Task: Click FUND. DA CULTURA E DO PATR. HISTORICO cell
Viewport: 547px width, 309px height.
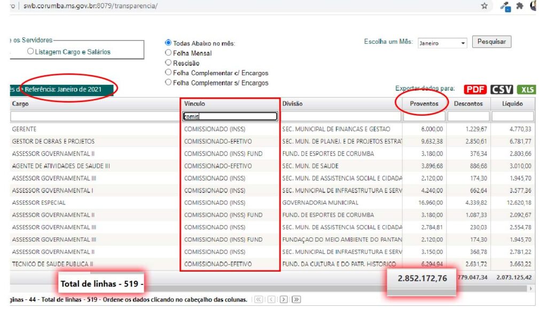Action: (339, 264)
